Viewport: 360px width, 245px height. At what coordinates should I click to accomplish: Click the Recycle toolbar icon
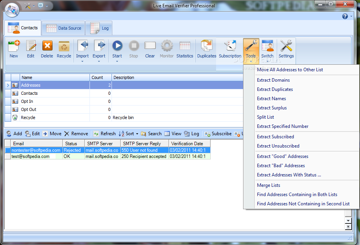pos(64,46)
